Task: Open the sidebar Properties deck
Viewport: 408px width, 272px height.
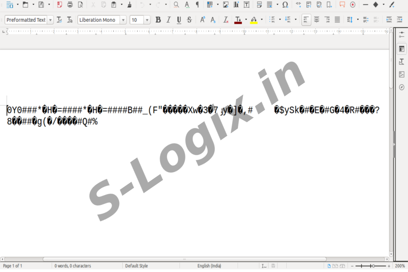Action: [x=402, y=49]
